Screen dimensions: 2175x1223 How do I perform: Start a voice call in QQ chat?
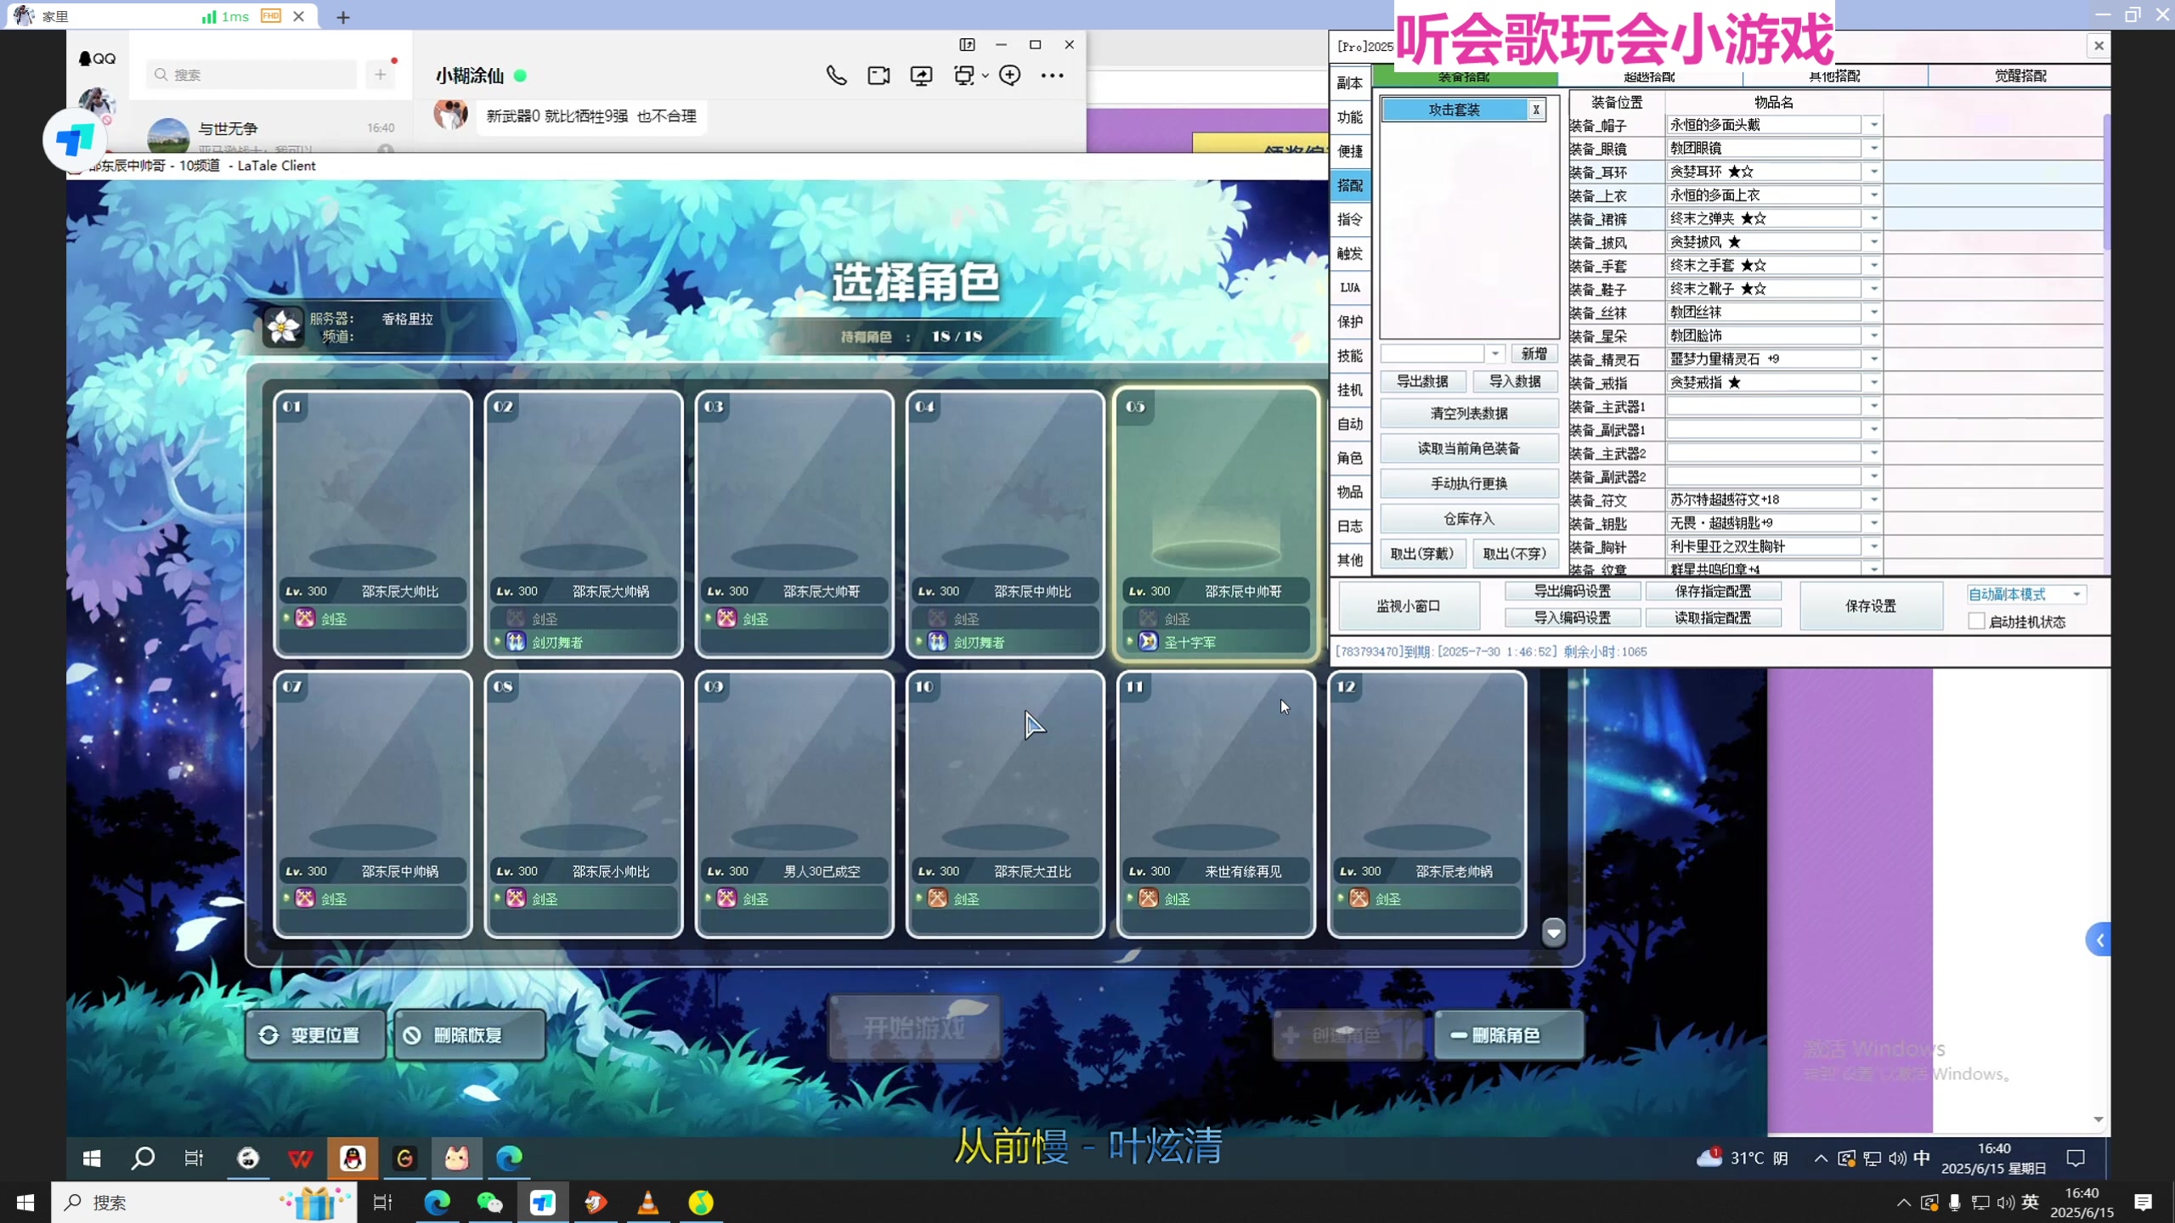[836, 76]
